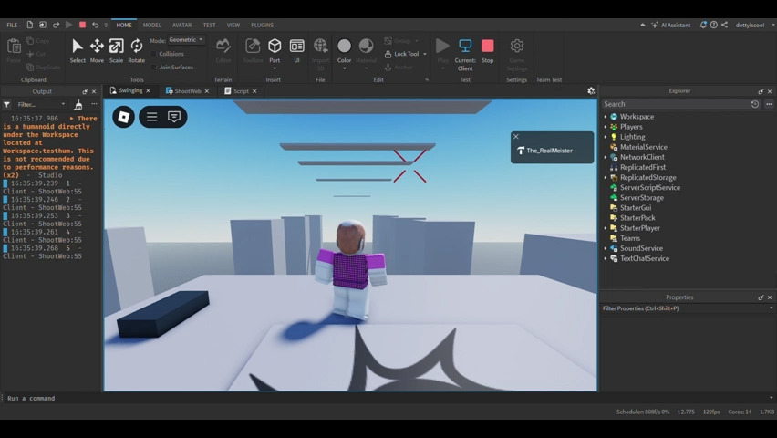
Task: Open the Mode Geometric dropdown
Action: click(x=186, y=39)
